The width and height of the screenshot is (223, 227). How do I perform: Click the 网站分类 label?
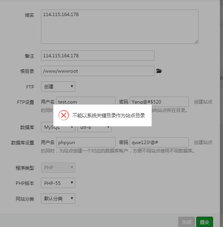pyautogui.click(x=25, y=199)
